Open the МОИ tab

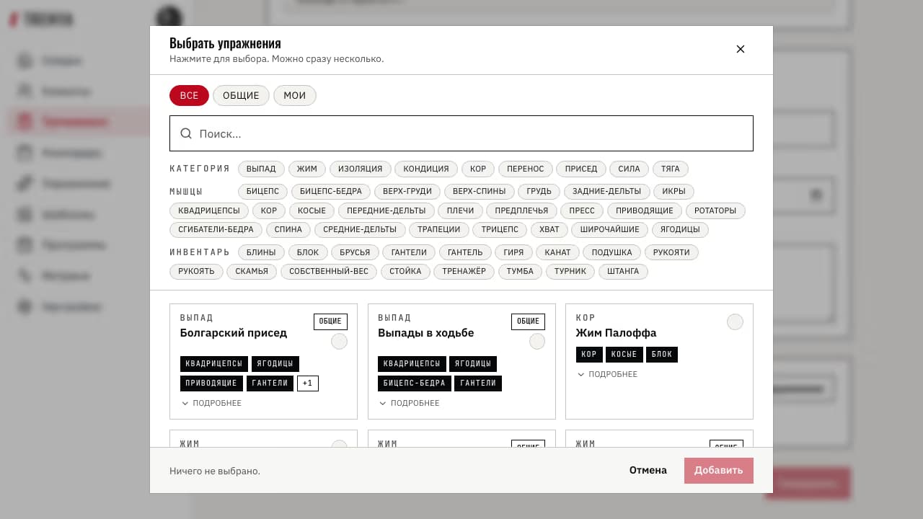[x=295, y=96]
